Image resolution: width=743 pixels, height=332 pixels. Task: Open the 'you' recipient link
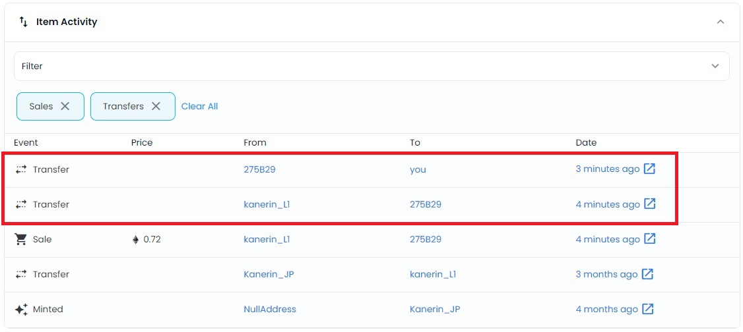click(418, 169)
